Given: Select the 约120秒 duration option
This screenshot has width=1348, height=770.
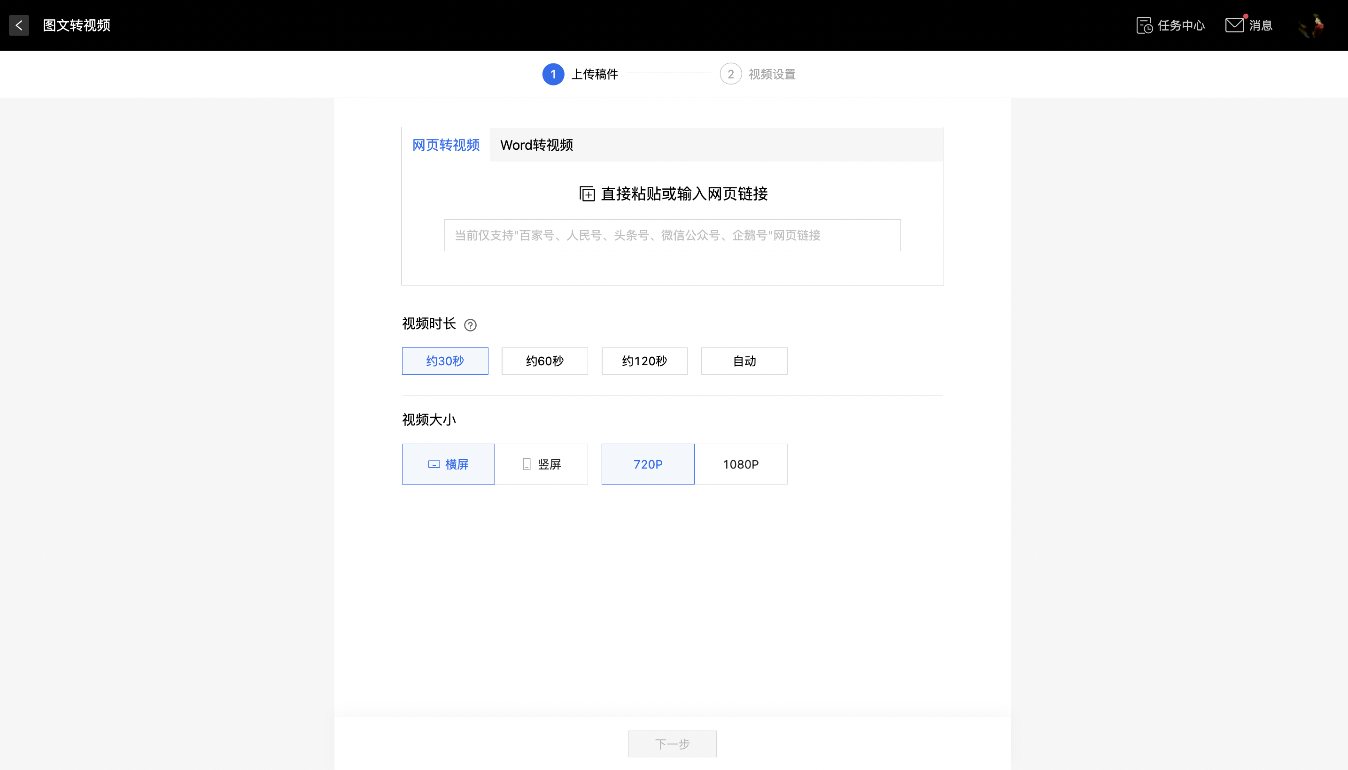Looking at the screenshot, I should pos(644,361).
